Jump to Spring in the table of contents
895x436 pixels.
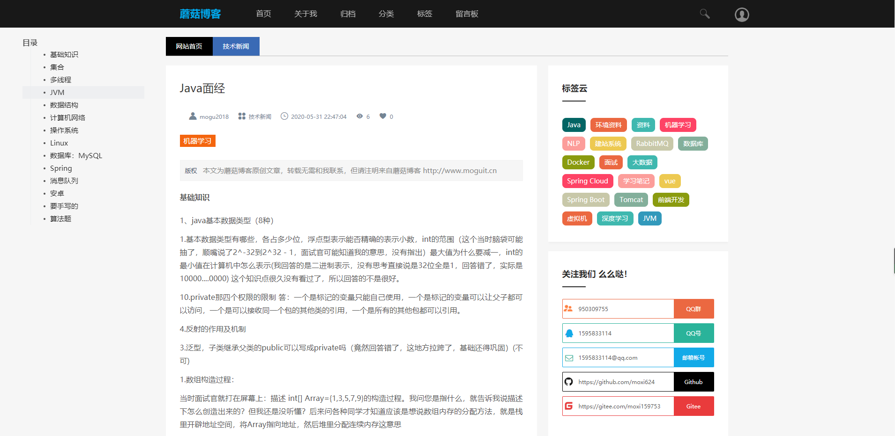pyautogui.click(x=61, y=168)
